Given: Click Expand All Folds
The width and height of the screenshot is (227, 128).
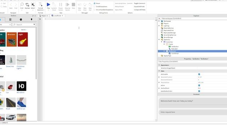Looking at the screenshot, I should (x=139, y=7).
